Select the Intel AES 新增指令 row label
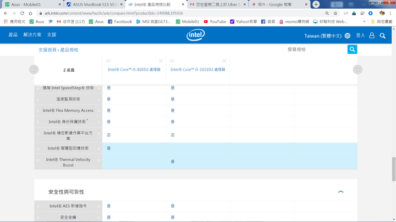 pos(68,206)
